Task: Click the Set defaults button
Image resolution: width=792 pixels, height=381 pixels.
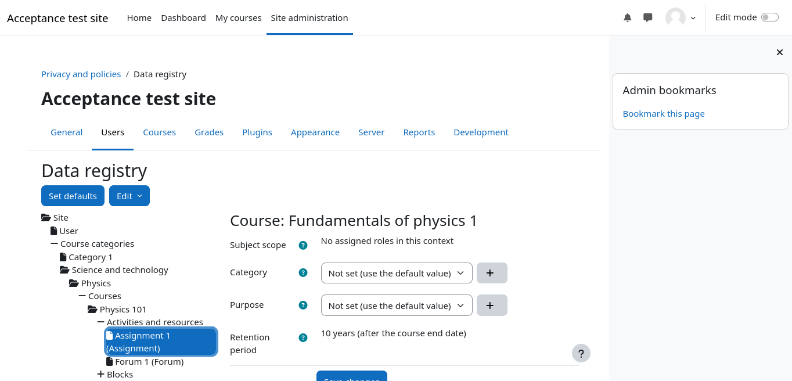Action: [73, 196]
